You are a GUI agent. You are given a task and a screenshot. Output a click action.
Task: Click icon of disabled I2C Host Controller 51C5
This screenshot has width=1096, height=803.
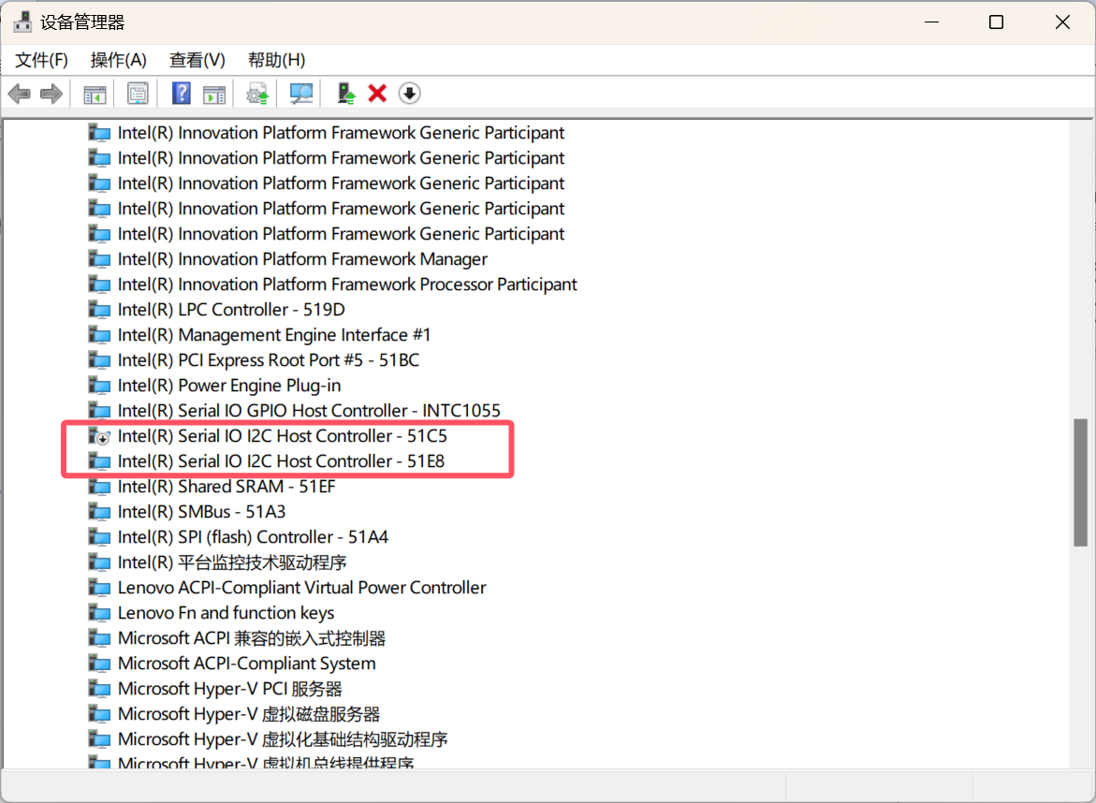coord(99,436)
